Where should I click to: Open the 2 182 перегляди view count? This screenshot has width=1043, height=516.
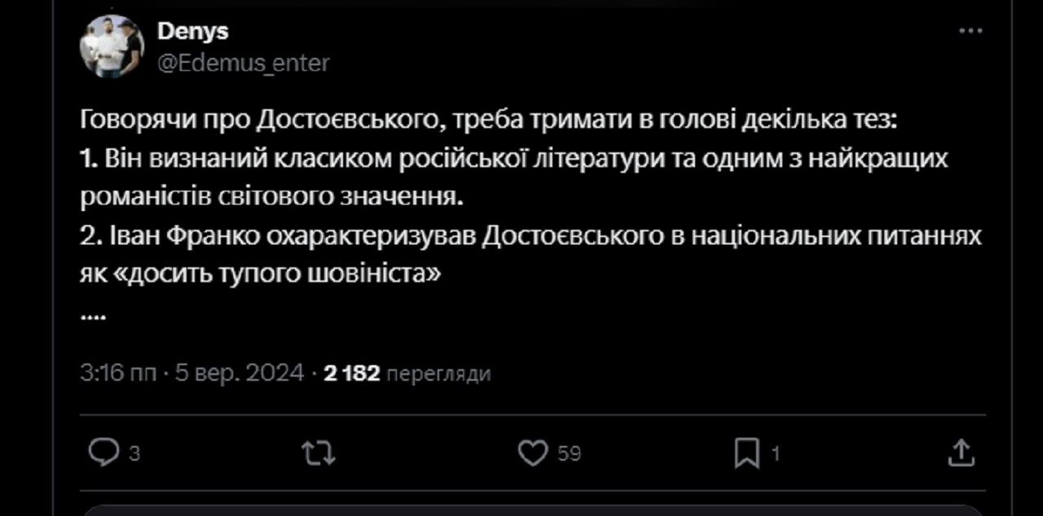(407, 373)
